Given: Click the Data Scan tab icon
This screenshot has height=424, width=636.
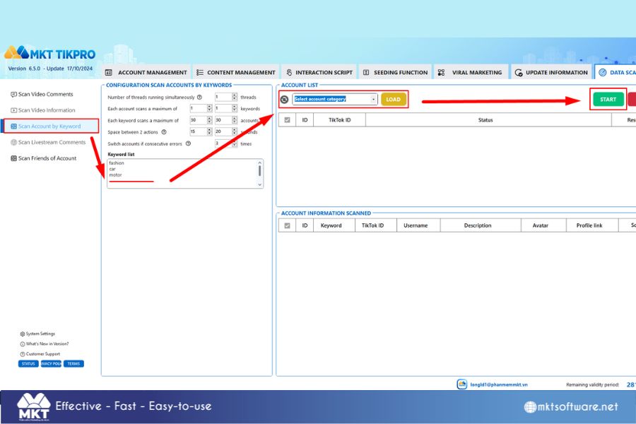Looking at the screenshot, I should 603,73.
